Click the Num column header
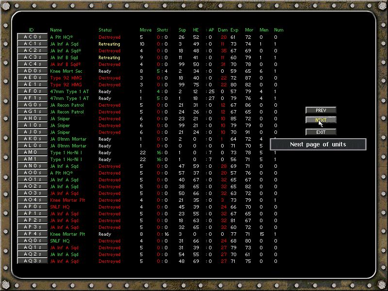The width and height of the screenshot is (388, 291). (x=278, y=30)
